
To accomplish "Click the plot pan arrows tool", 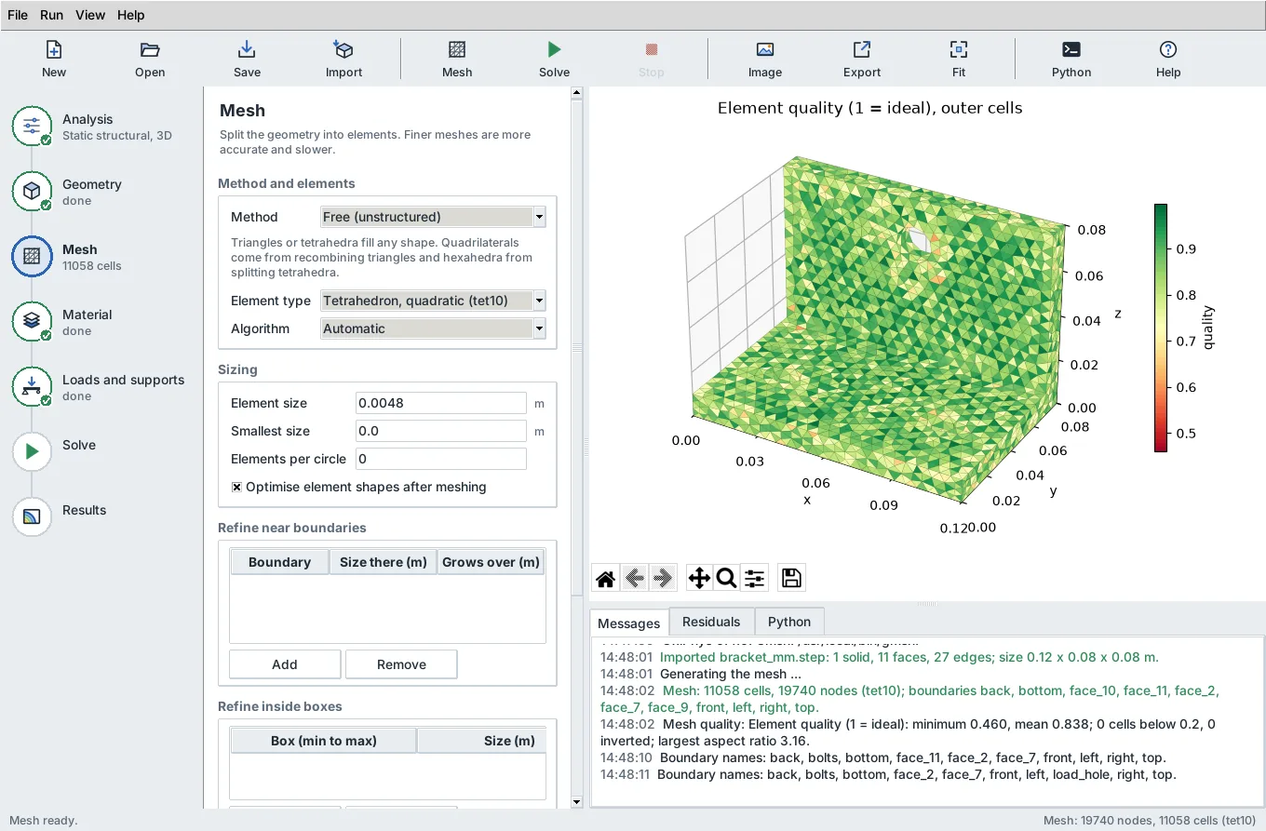I will [698, 578].
